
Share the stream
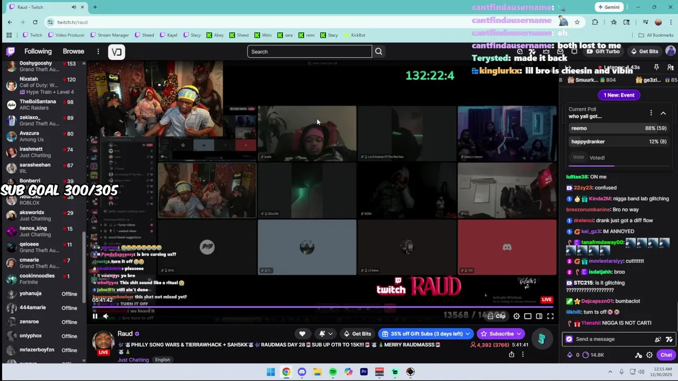[512, 355]
